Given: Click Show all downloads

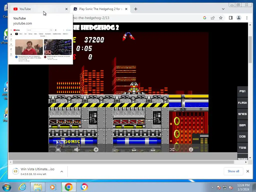Looking at the screenshot, I should 233,171.
